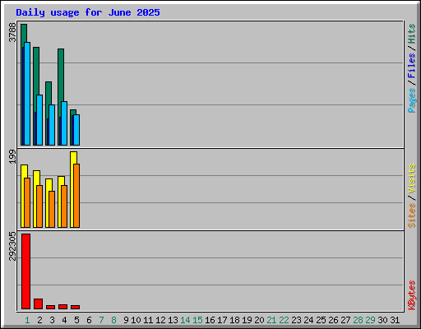
Task: Click day 28 on the date axis
Action: 358,320
